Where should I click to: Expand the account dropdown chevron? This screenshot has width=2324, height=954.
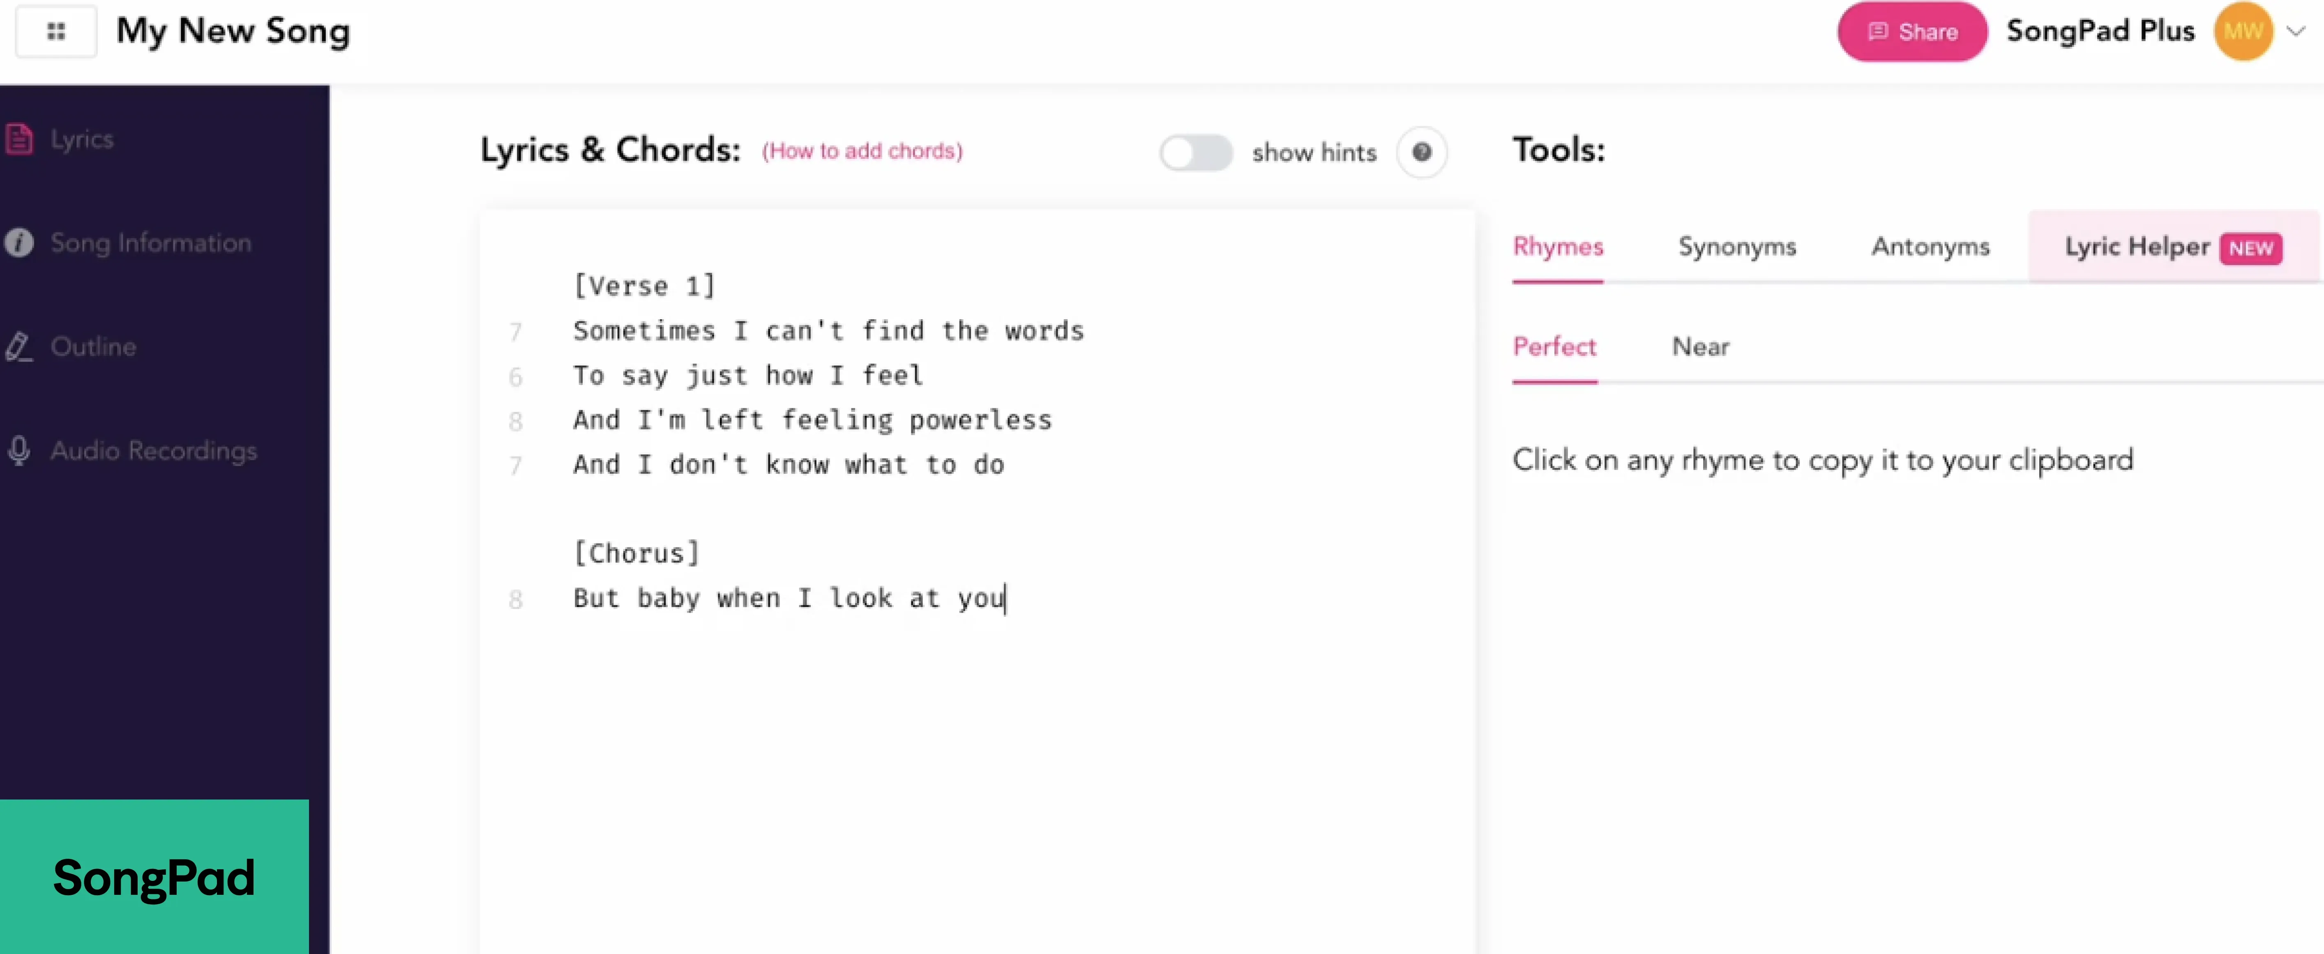coord(2296,32)
